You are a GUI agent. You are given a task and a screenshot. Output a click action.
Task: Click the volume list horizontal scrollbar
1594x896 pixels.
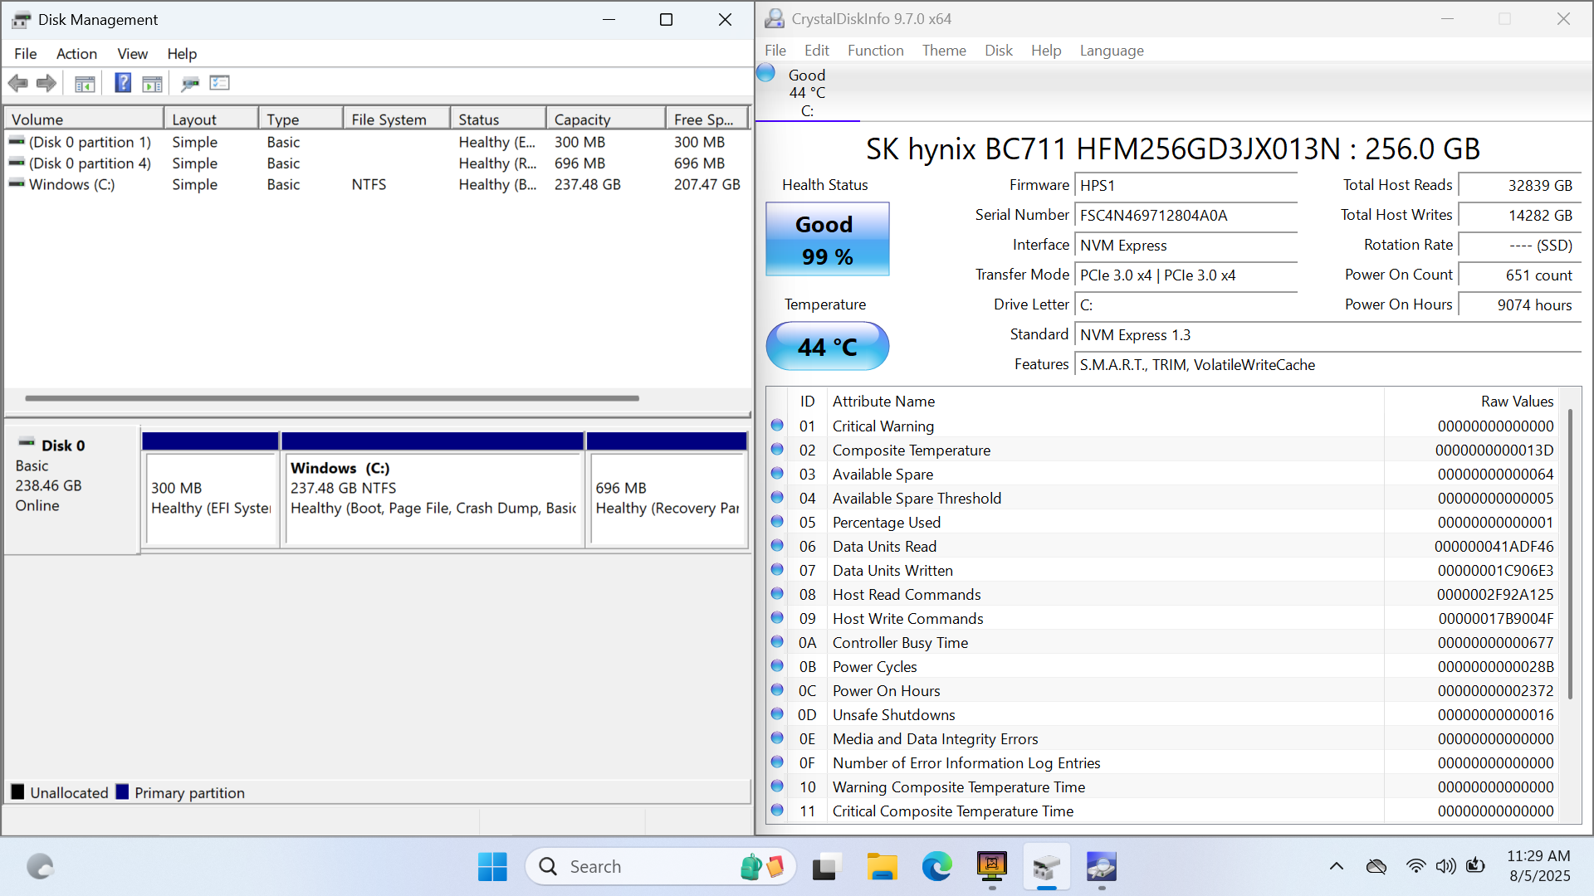point(332,398)
